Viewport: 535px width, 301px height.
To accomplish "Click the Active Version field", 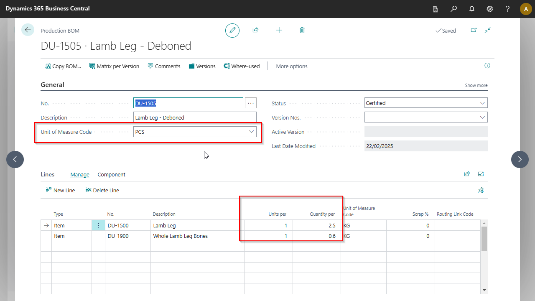I will pos(426,132).
